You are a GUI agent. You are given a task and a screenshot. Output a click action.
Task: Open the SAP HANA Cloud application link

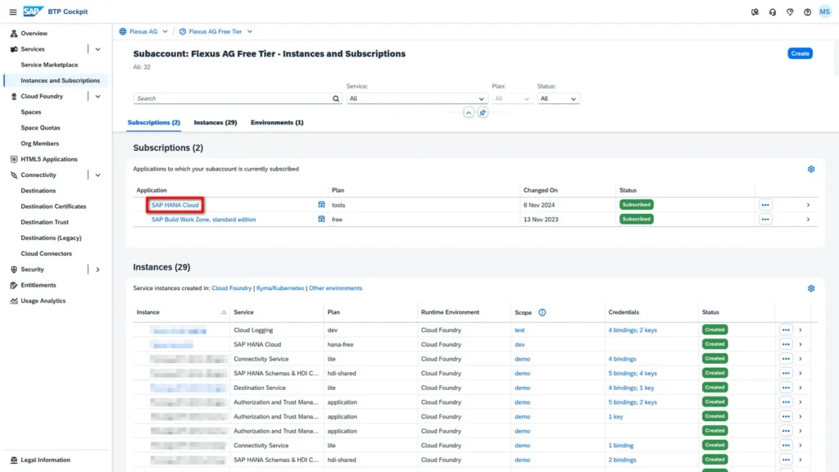(x=175, y=205)
